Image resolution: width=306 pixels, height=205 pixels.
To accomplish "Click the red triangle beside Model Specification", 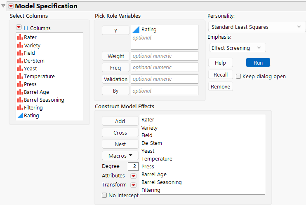I will point(11,6).
